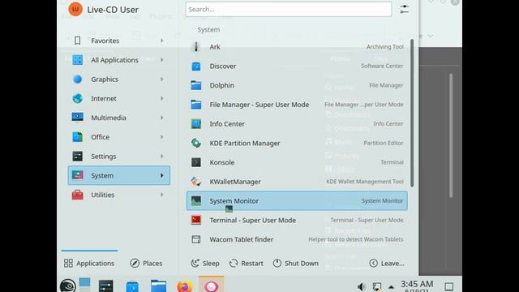Image resolution: width=519 pixels, height=292 pixels.
Task: Switch to the Applications tab
Action: [89, 263]
